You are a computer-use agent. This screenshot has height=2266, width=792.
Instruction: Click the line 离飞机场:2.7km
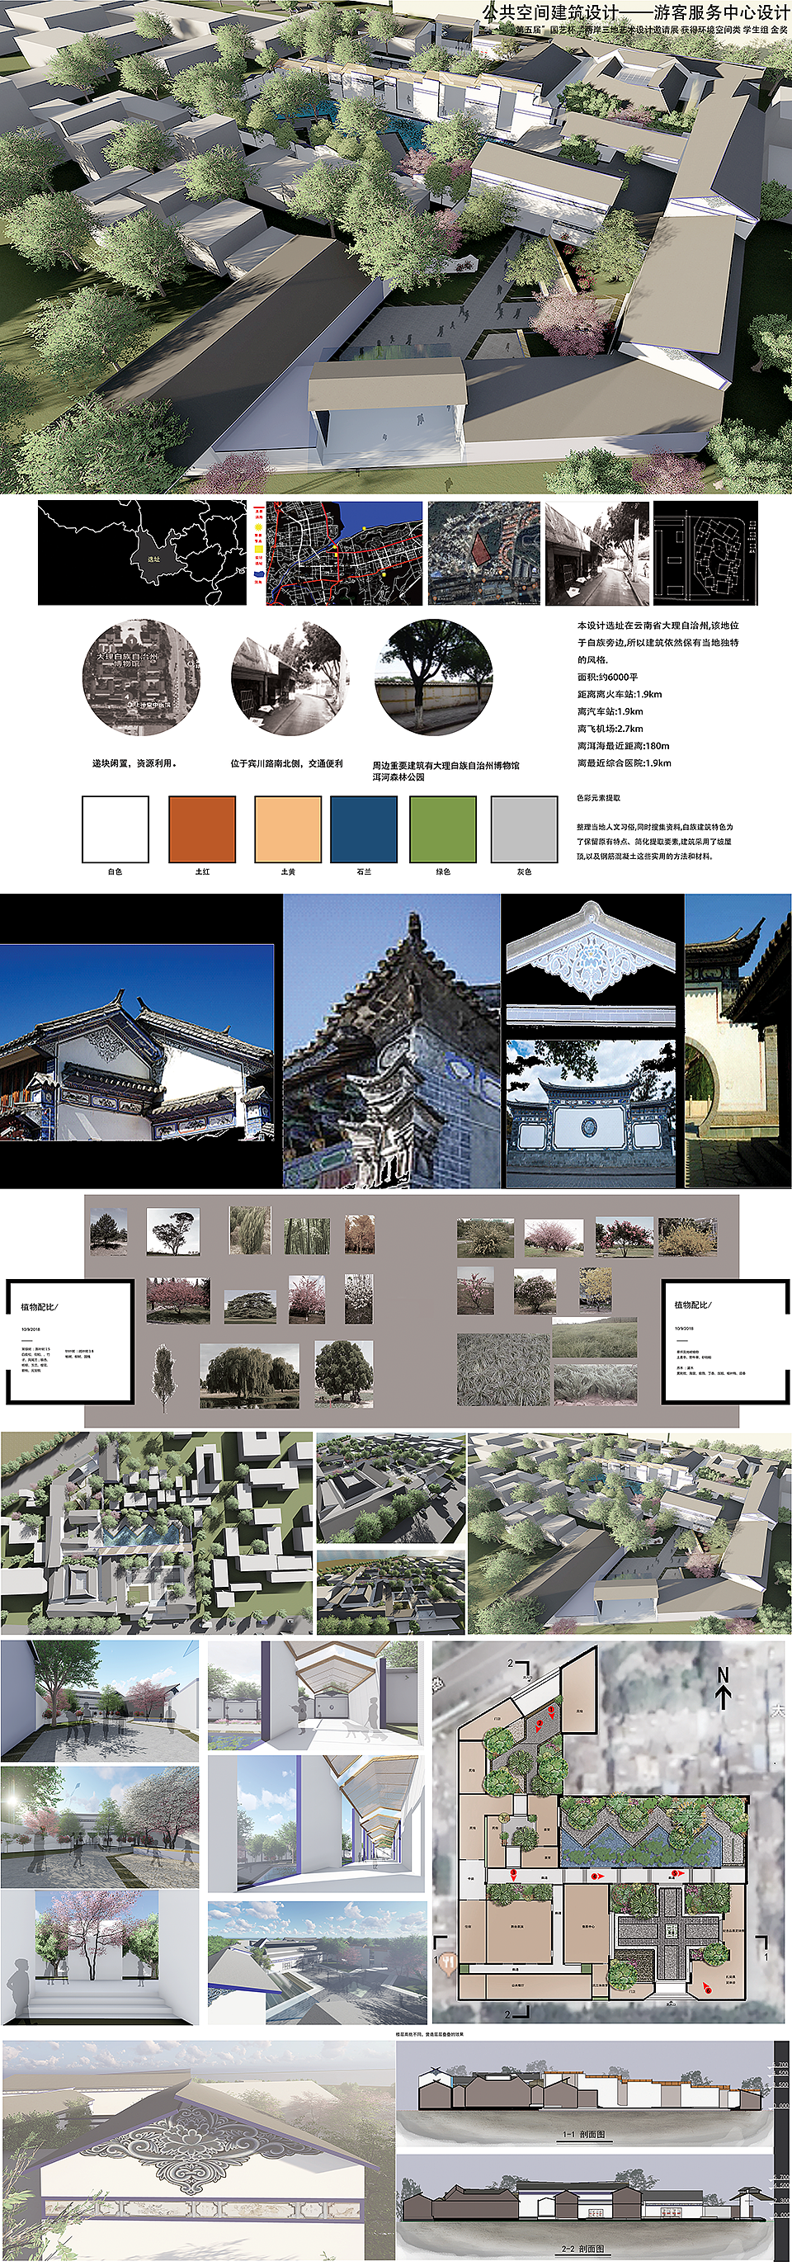(610, 729)
